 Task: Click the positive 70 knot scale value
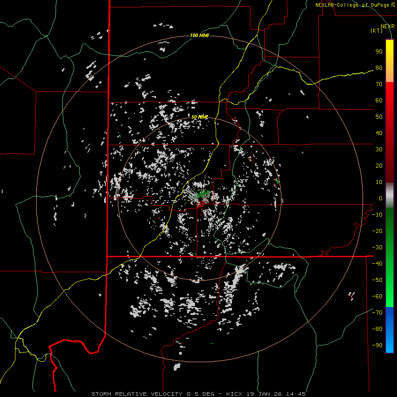[379, 84]
